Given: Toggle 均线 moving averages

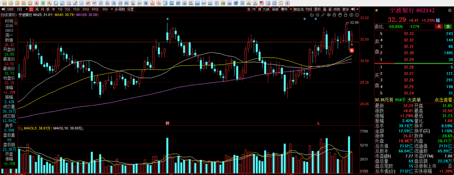Looking at the screenshot, I should coord(309,9).
